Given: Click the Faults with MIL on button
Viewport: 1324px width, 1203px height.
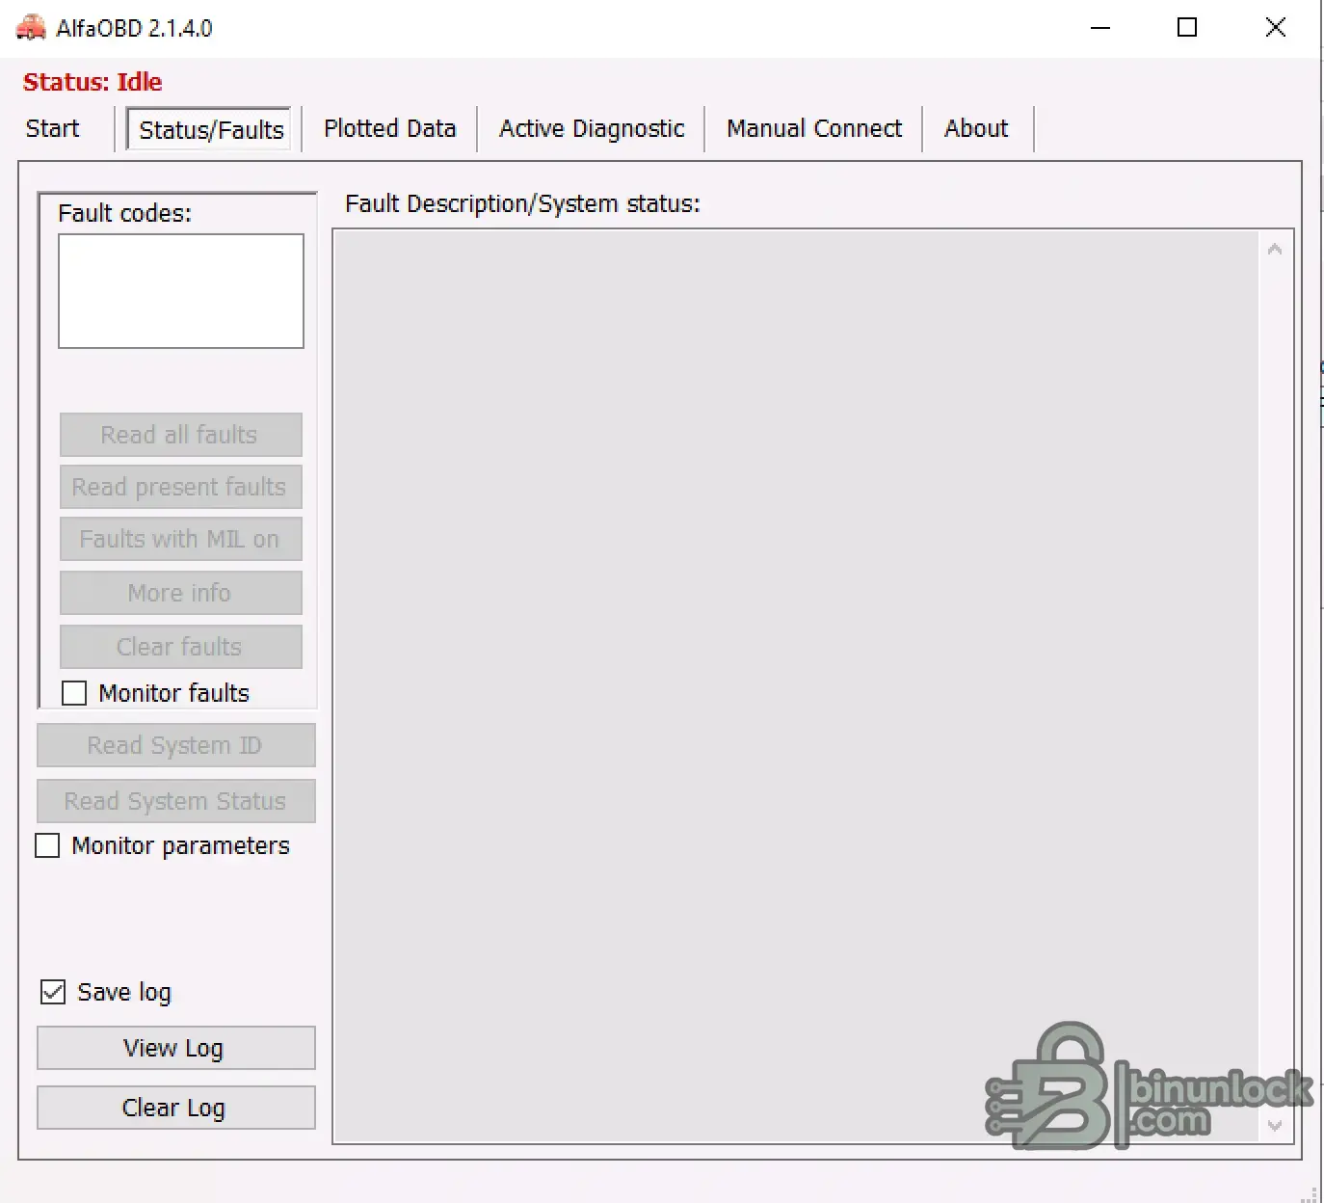Looking at the screenshot, I should (x=181, y=539).
